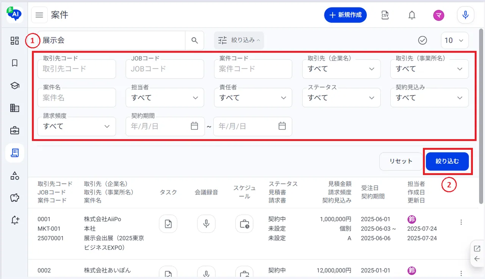485x279 pixels.
Task: Open the ステータス dropdown
Action: [341, 98]
